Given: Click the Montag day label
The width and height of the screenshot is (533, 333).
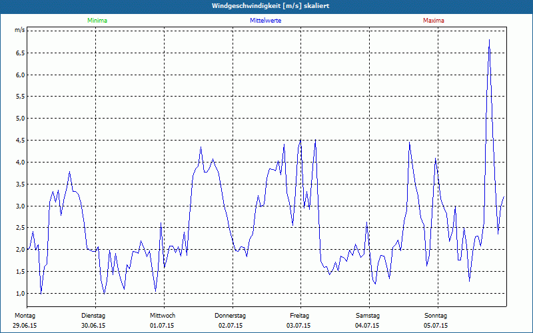Looking at the screenshot, I should click(x=25, y=316).
